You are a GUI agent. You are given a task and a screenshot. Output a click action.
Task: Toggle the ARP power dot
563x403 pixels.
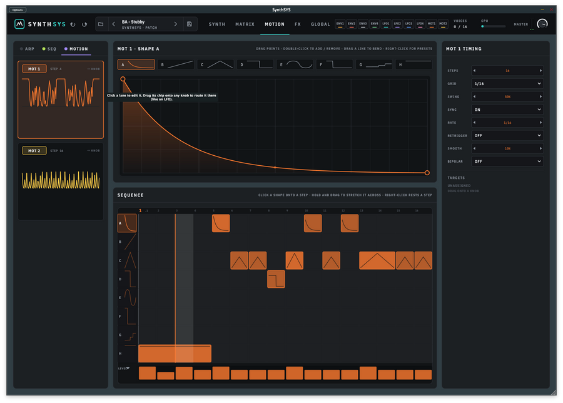pos(21,49)
